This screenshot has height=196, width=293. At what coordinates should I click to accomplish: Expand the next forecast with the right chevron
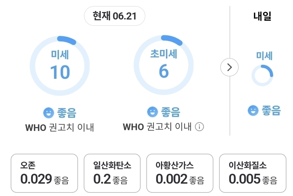(x=229, y=67)
